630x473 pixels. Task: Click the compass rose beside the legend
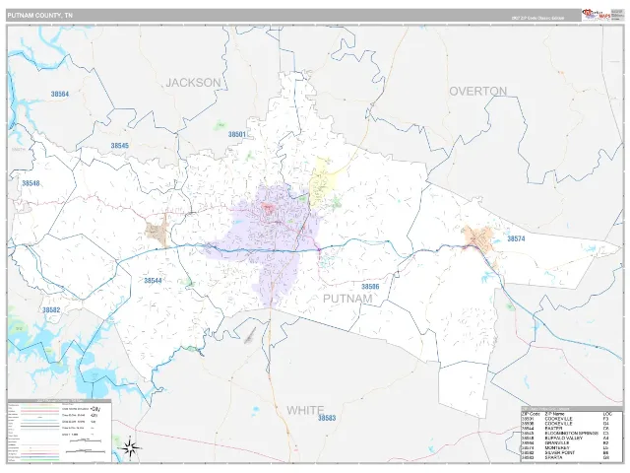[131, 447]
